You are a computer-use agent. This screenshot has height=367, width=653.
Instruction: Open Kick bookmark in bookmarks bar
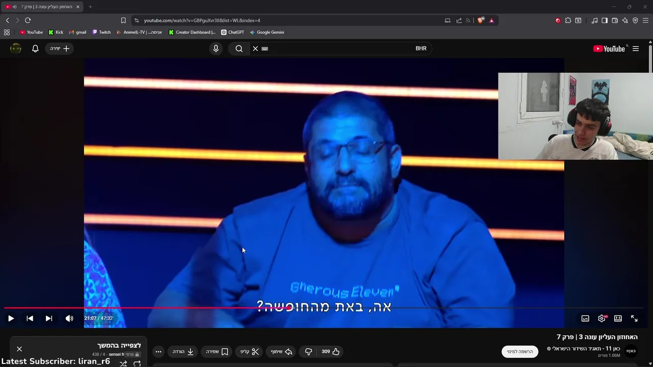pyautogui.click(x=56, y=32)
